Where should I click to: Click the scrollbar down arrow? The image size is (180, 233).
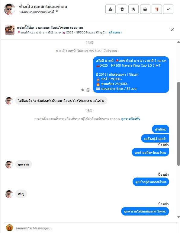coord(178,217)
